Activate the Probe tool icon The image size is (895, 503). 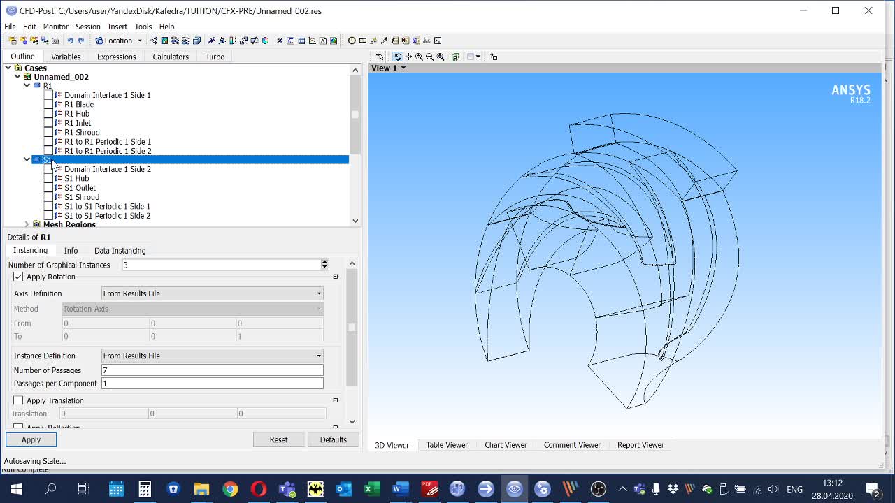click(x=384, y=41)
